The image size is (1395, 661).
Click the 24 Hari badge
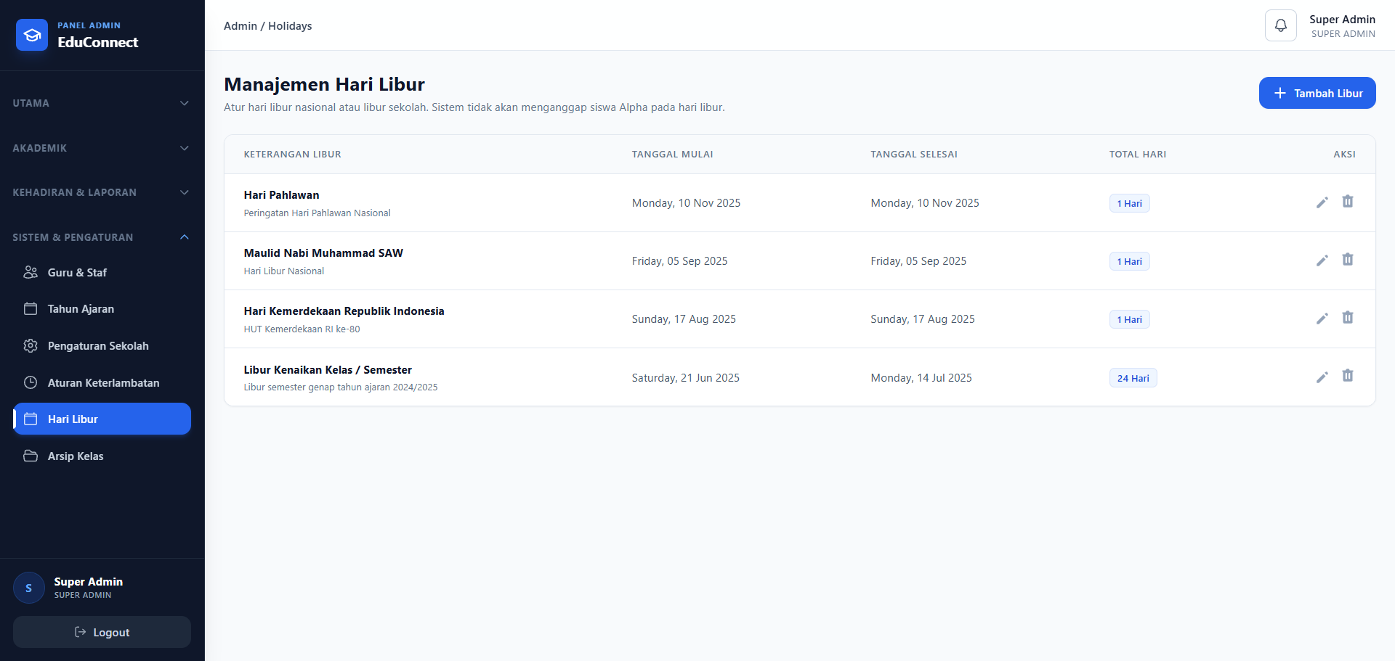click(x=1133, y=378)
